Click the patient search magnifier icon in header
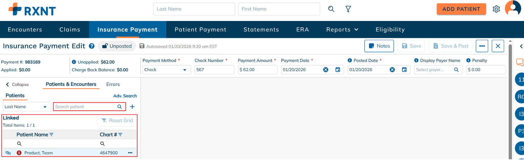 pos(331,9)
